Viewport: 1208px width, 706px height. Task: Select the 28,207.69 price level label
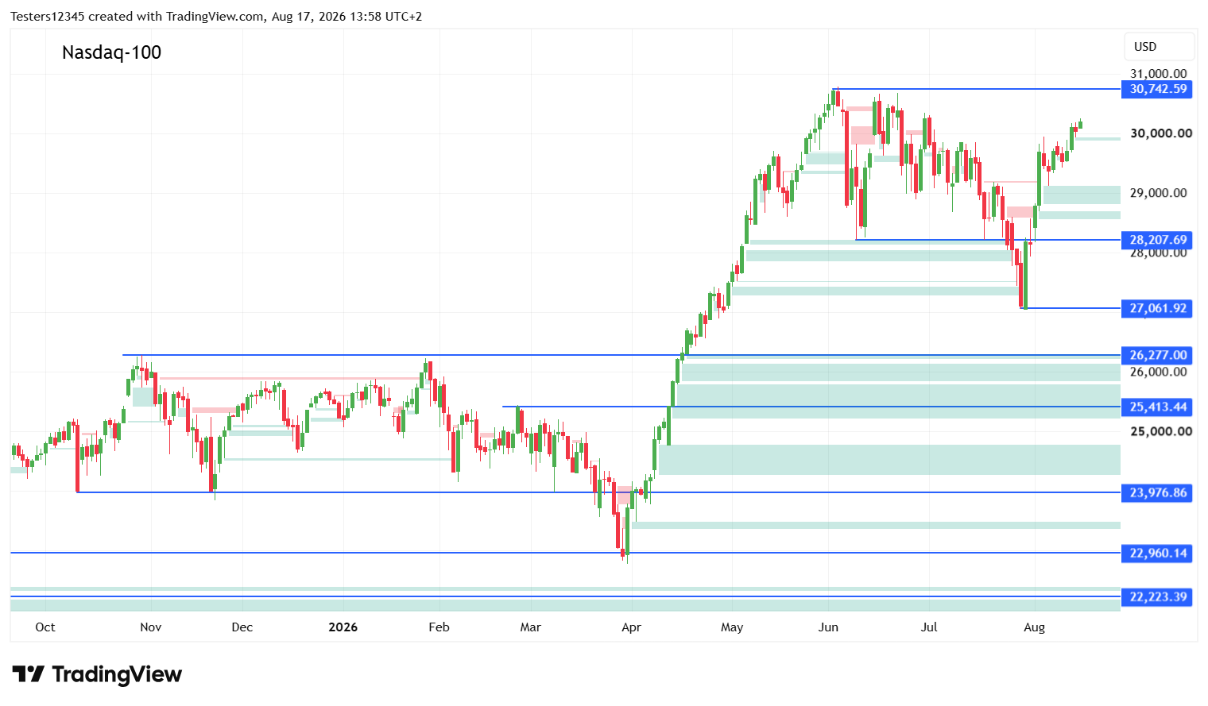coord(1156,240)
